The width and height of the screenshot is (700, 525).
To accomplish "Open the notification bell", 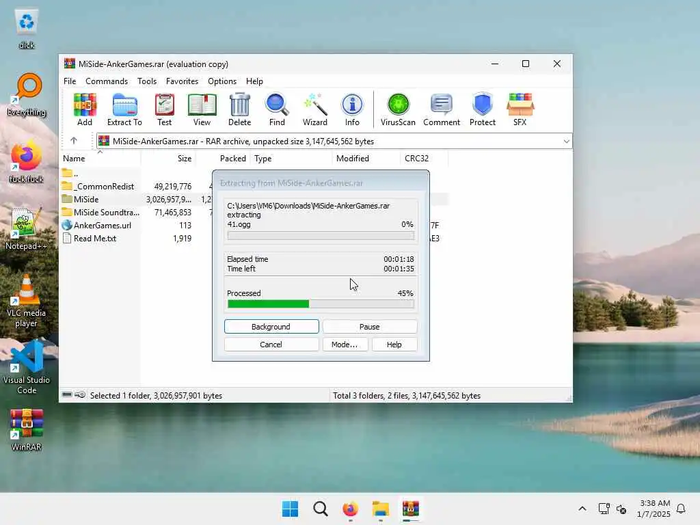I will [681, 509].
